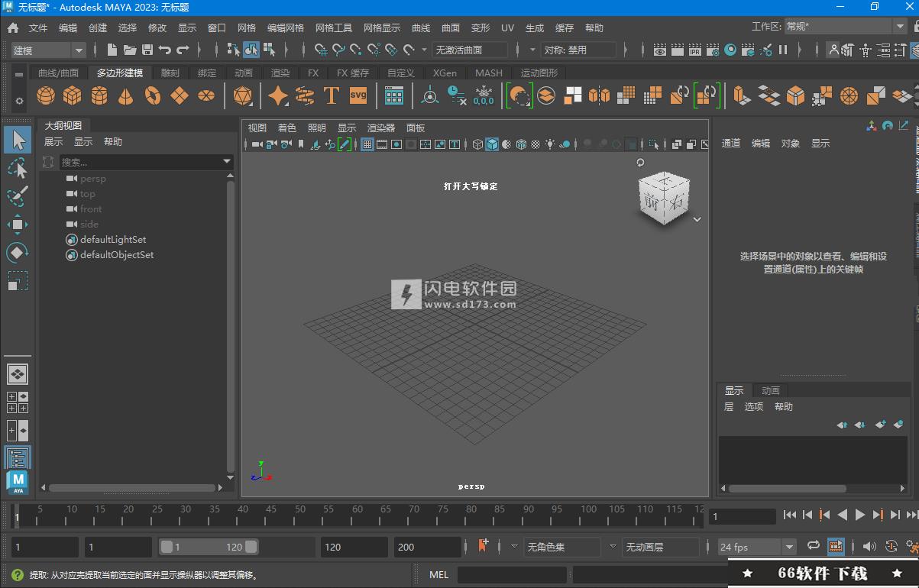Click the undo arrow icon in the status line

[164, 50]
